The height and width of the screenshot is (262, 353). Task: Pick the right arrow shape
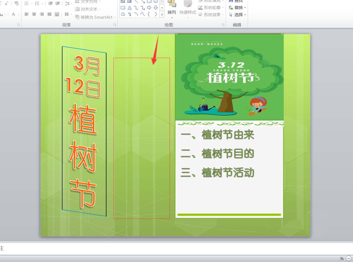pyautogui.click(x=149, y=8)
